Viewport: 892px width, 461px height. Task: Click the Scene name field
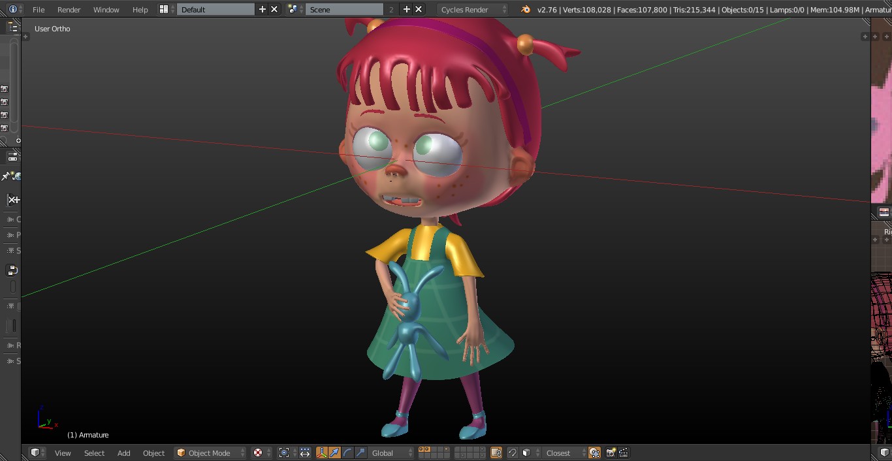[345, 9]
